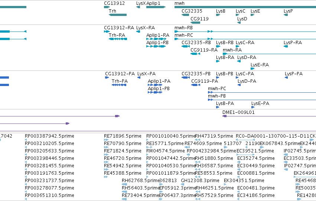Click the LysC gene label
Viewport: 316px width, 201px height.
click(x=240, y=11)
